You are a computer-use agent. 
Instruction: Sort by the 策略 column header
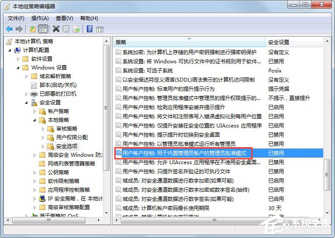[188, 42]
